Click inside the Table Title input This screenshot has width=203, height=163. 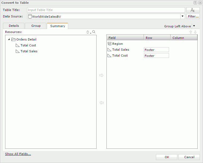tap(106, 10)
